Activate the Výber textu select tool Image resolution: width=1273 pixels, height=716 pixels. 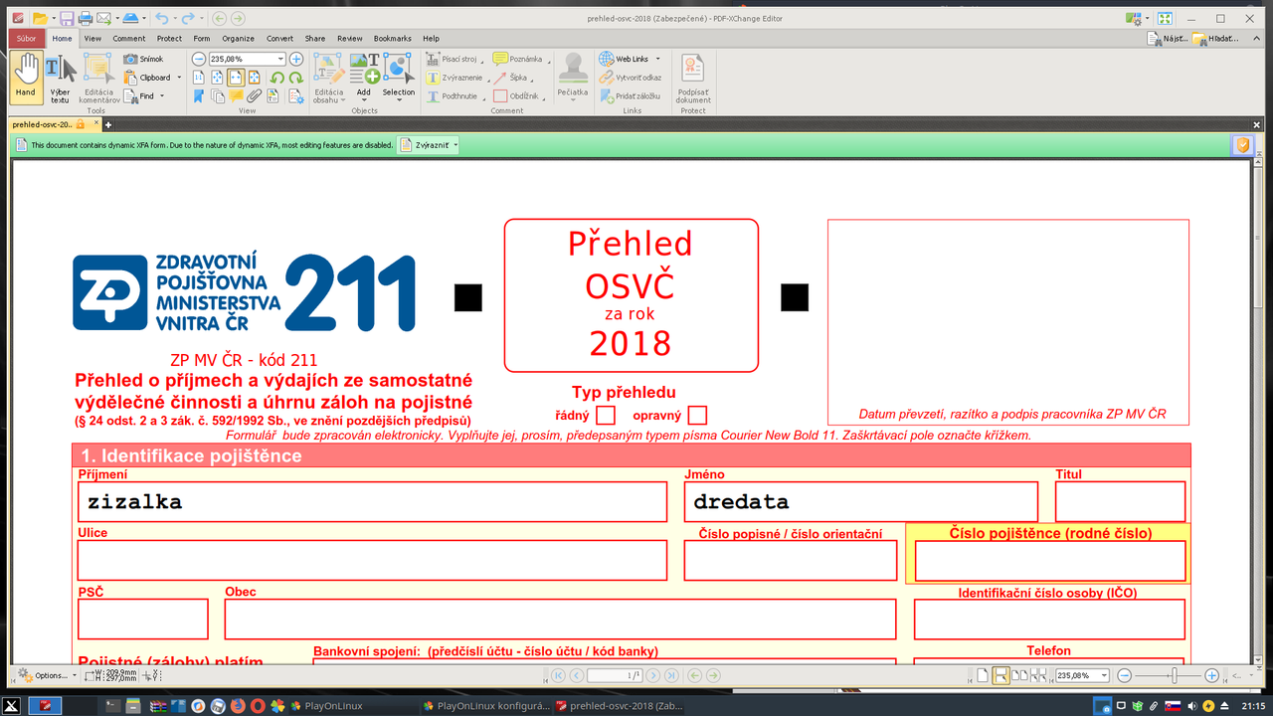point(61,78)
